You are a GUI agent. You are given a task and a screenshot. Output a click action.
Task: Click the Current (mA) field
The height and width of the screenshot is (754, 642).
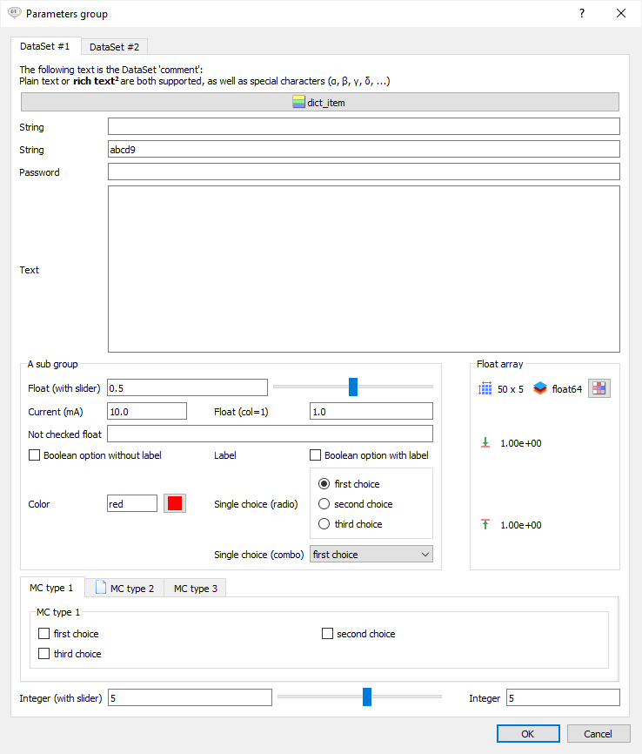147,411
